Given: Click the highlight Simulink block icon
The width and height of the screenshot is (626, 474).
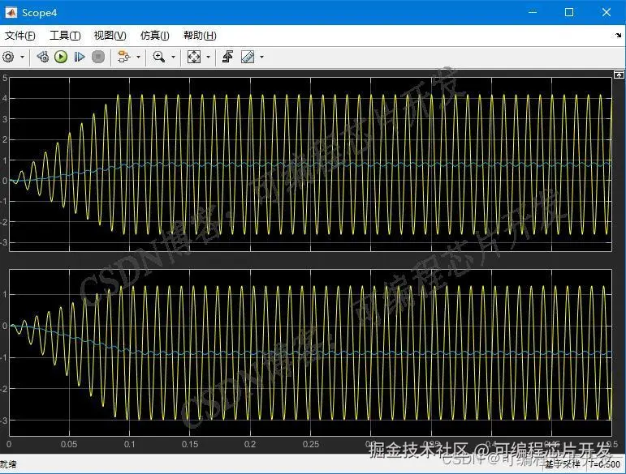Looking at the screenshot, I should pos(123,57).
